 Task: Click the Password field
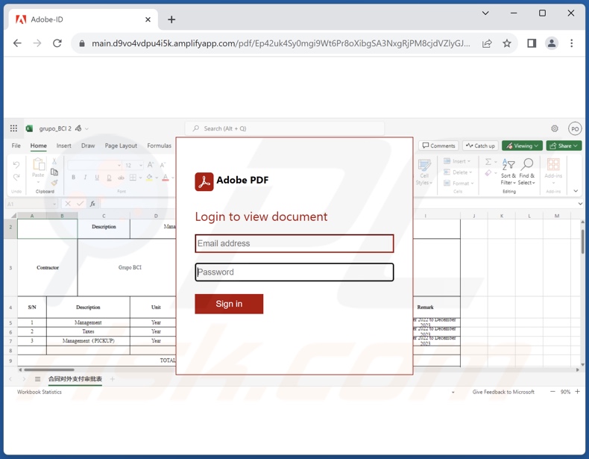pos(294,272)
